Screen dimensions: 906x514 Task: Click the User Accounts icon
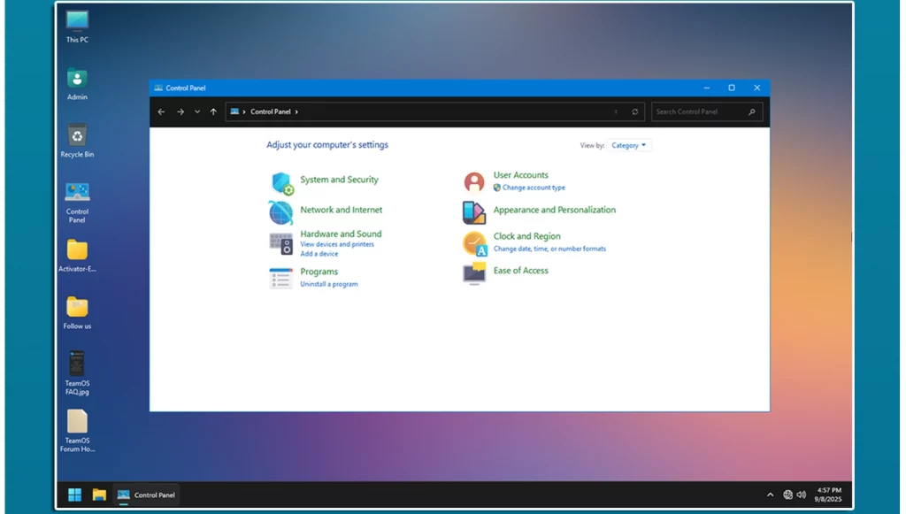[474, 182]
